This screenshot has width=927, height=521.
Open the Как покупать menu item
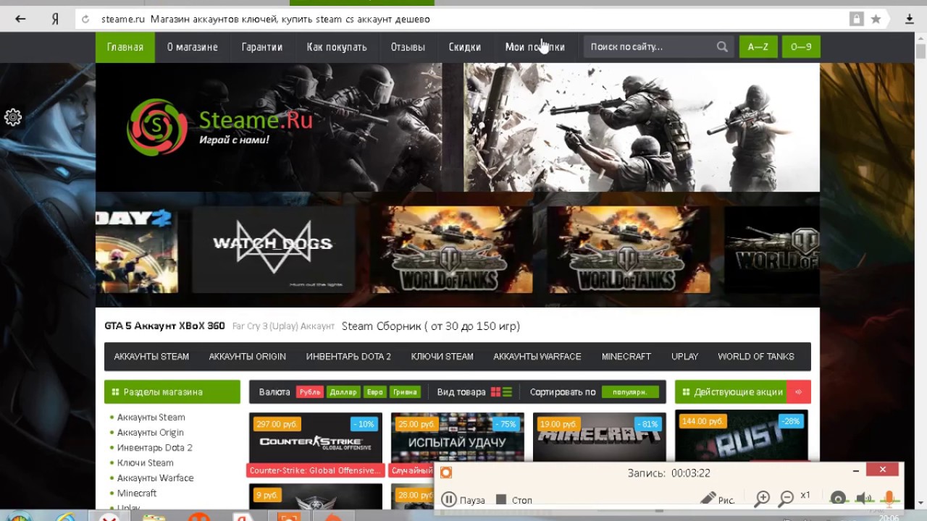pyautogui.click(x=337, y=47)
